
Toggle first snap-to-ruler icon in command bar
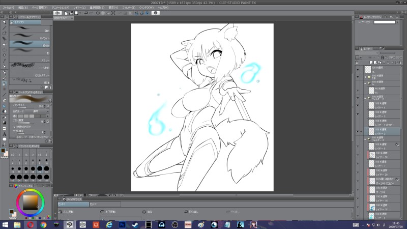click(136, 13)
